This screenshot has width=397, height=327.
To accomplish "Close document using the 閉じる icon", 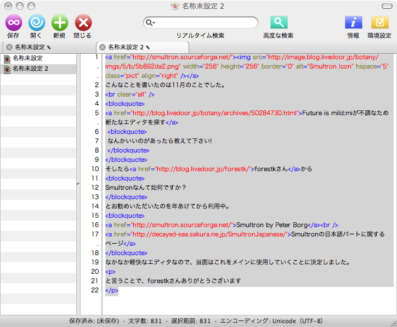I will 83,22.
